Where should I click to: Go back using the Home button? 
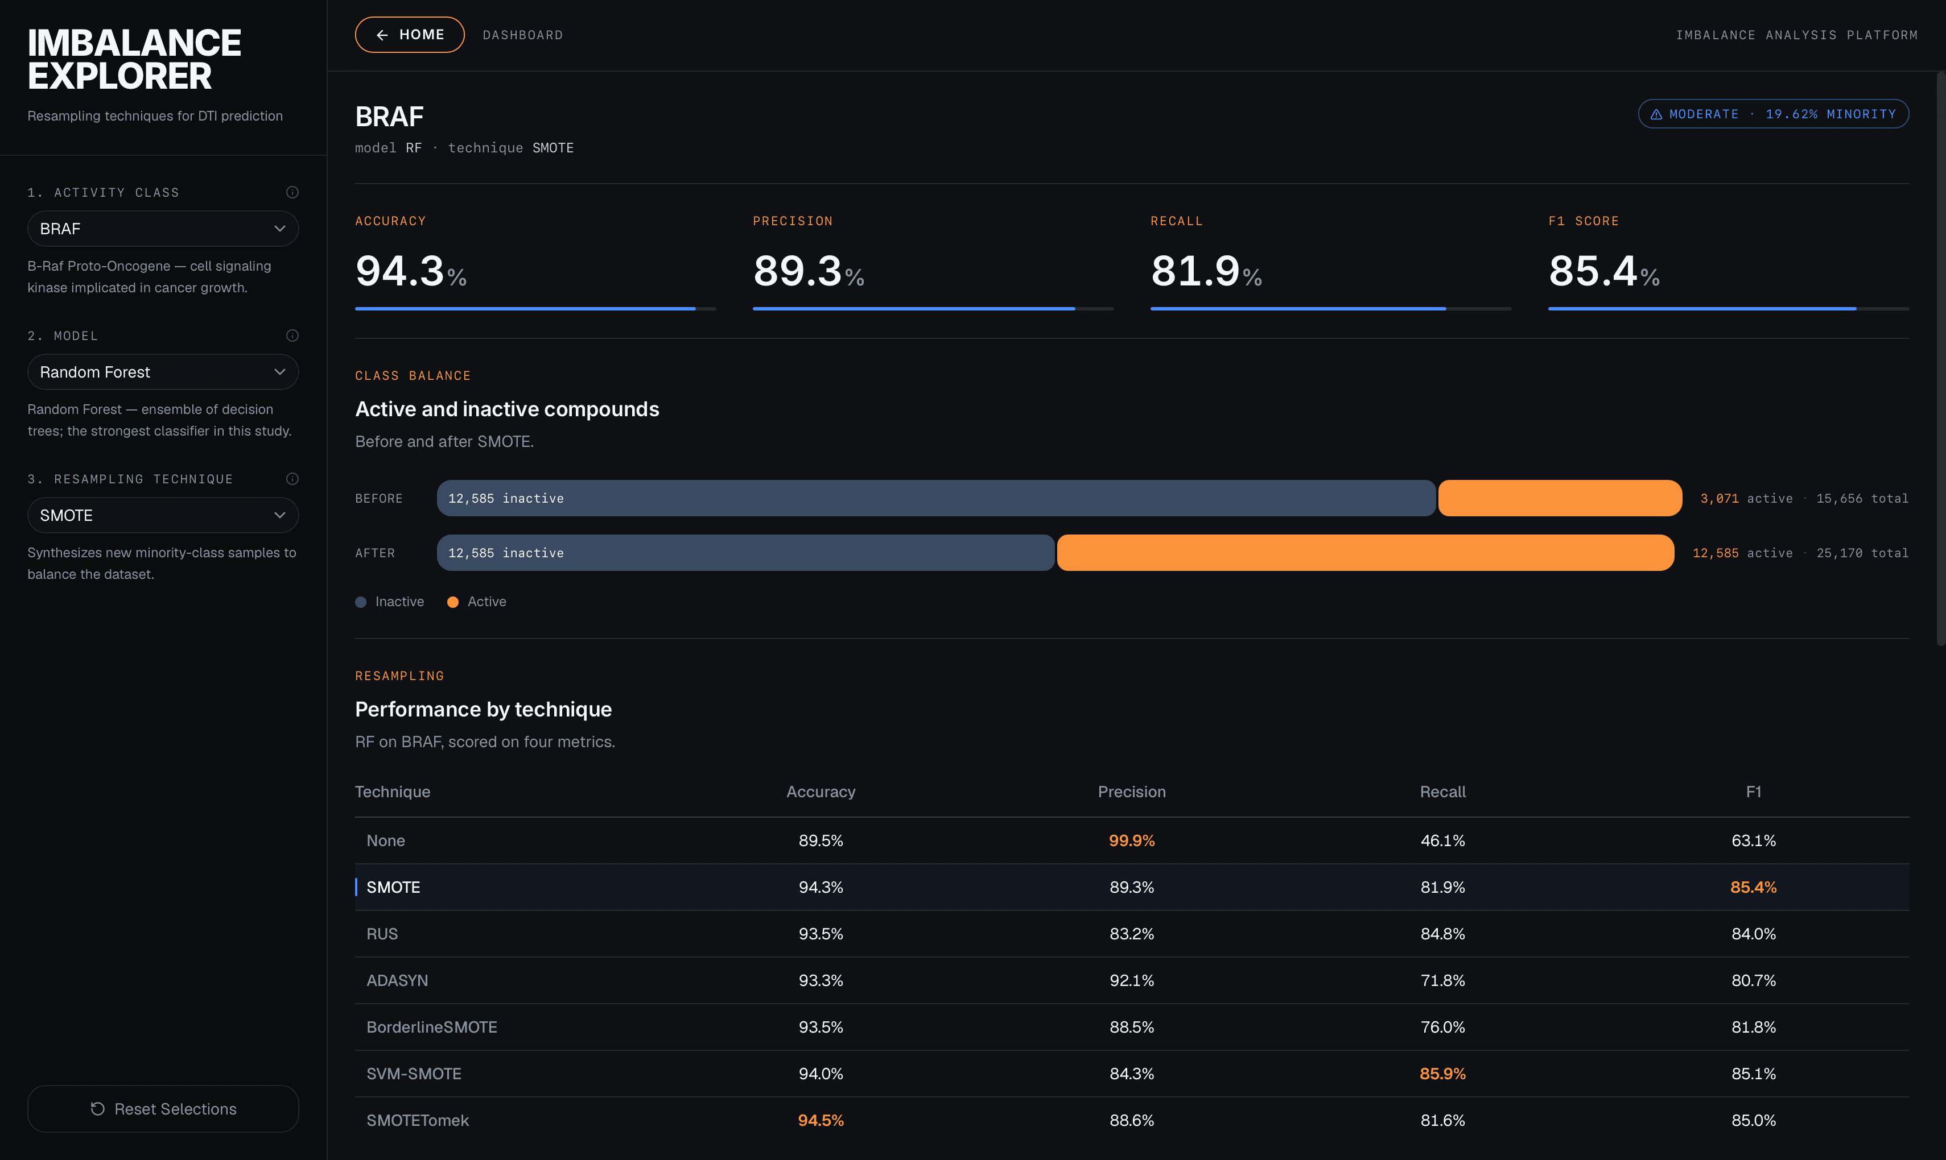coord(410,34)
